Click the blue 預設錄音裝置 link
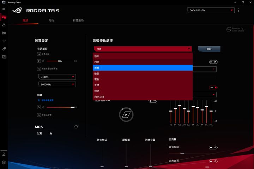This screenshot has height=169, width=254. [x=48, y=100]
